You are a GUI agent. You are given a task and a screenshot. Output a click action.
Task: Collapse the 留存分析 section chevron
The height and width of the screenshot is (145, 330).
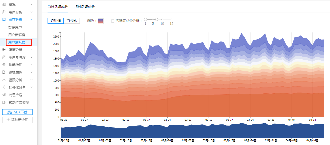point(31,19)
